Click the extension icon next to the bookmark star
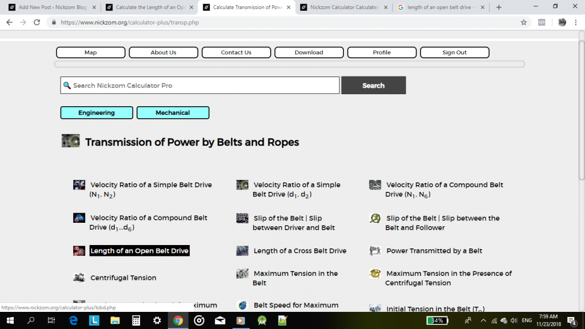The width and height of the screenshot is (585, 329). pyautogui.click(x=542, y=22)
